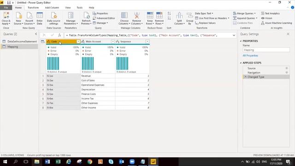
Task: Click the query Name input field
Action: (x=266, y=50)
